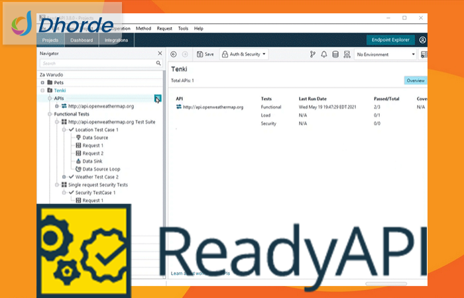Open the Auth & Security dropdown
This screenshot has width=464, height=298.
pos(244,54)
